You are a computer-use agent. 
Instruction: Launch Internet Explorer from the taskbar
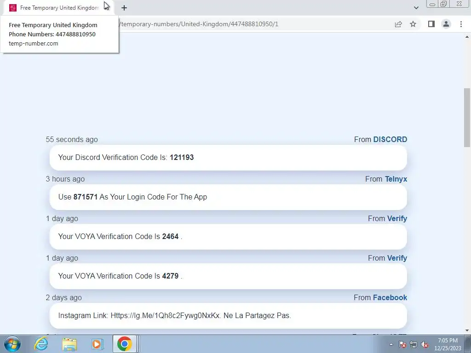tap(41, 344)
